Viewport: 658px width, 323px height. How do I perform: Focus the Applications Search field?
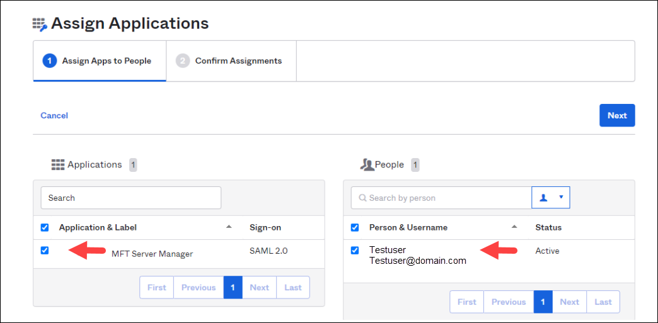pos(131,198)
